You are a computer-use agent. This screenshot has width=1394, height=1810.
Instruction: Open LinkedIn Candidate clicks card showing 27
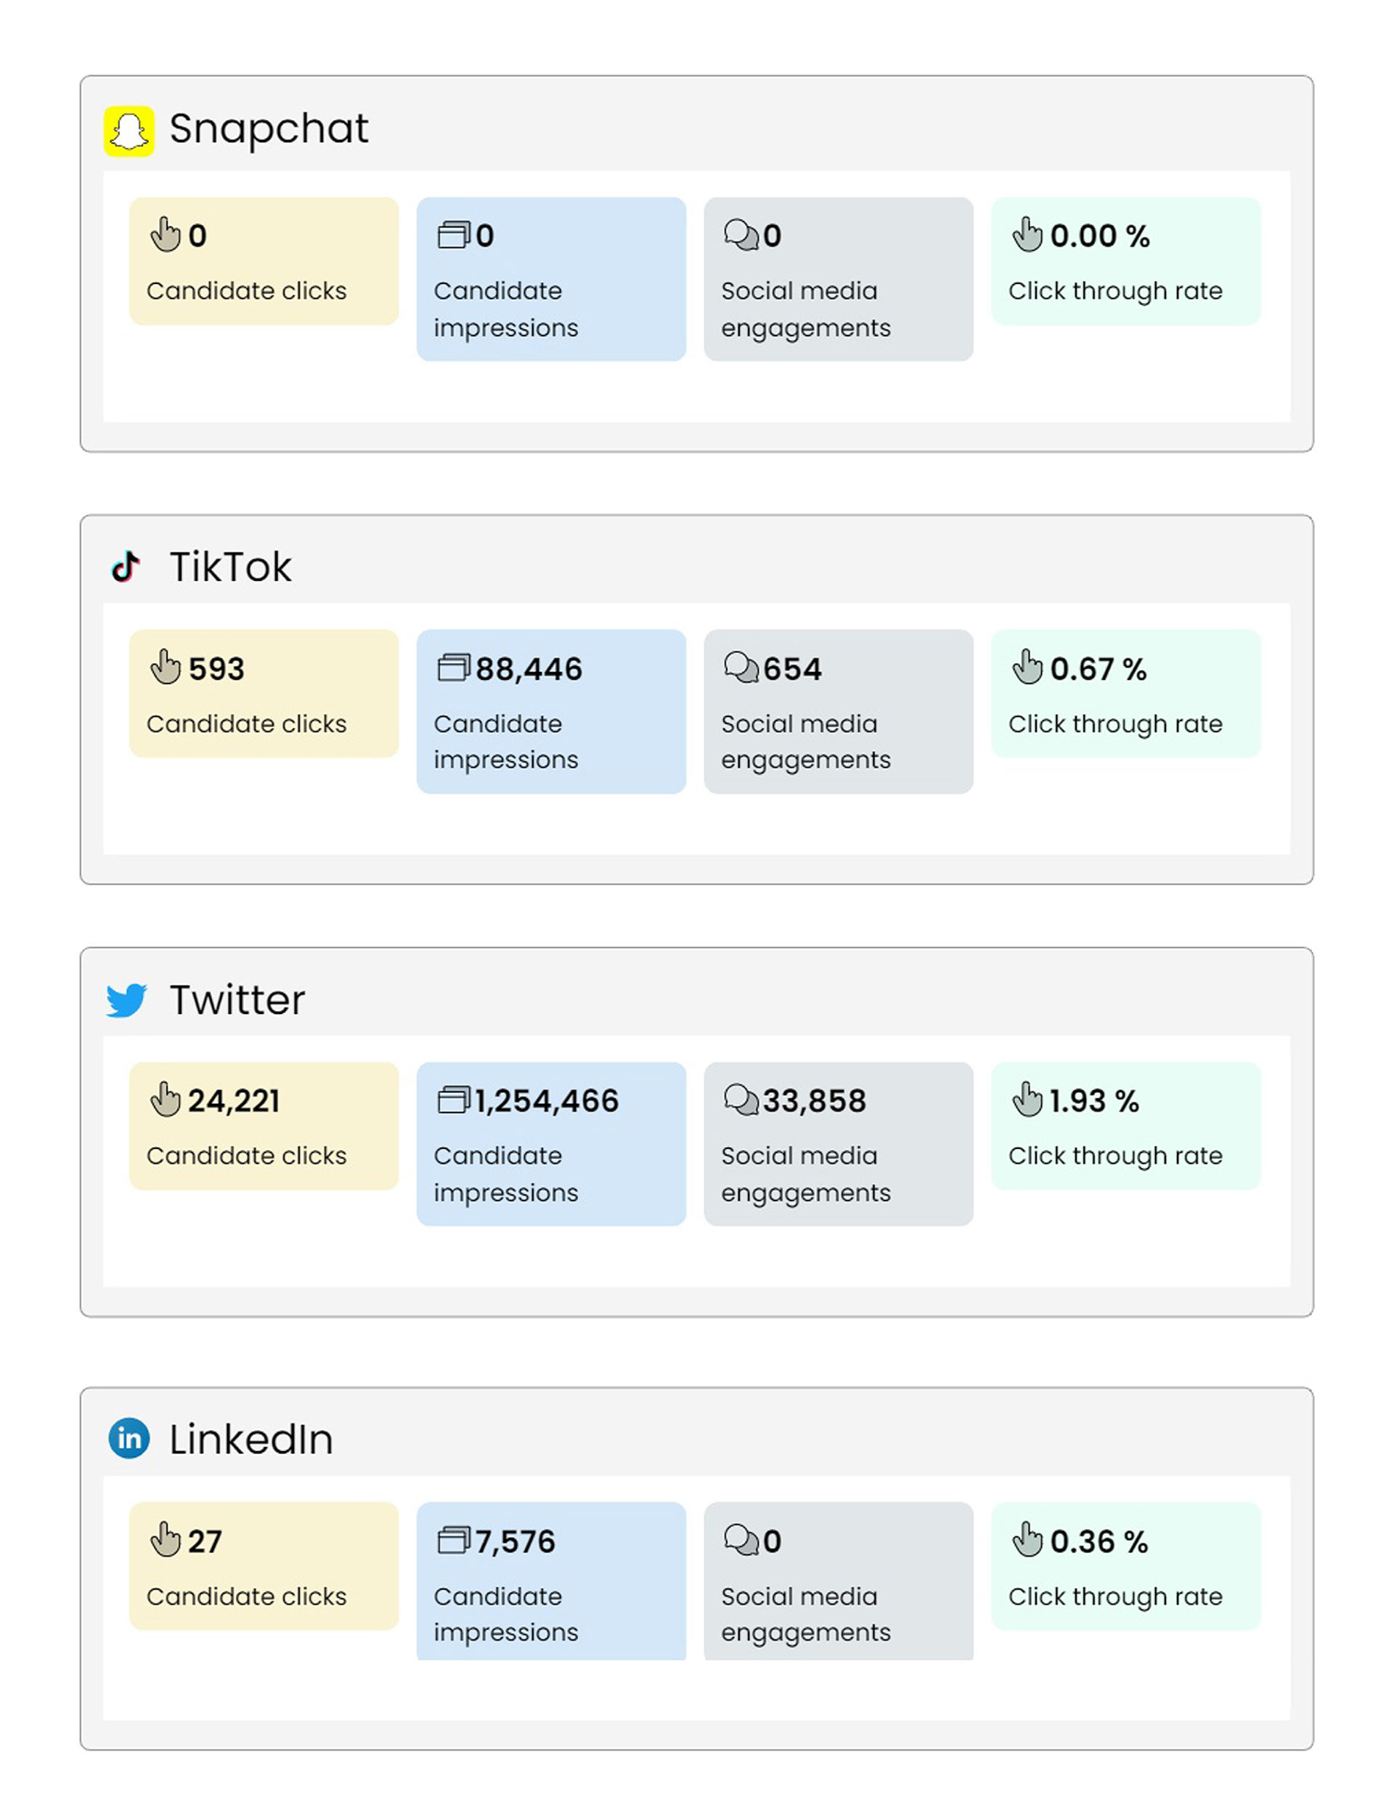click(264, 1567)
